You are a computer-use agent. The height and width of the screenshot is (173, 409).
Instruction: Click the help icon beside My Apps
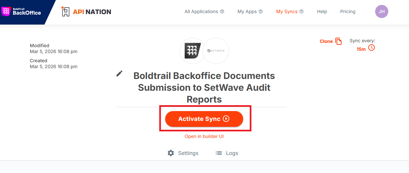(261, 11)
